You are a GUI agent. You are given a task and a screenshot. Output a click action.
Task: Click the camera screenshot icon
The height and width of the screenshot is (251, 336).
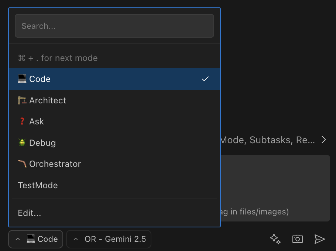pyautogui.click(x=297, y=239)
